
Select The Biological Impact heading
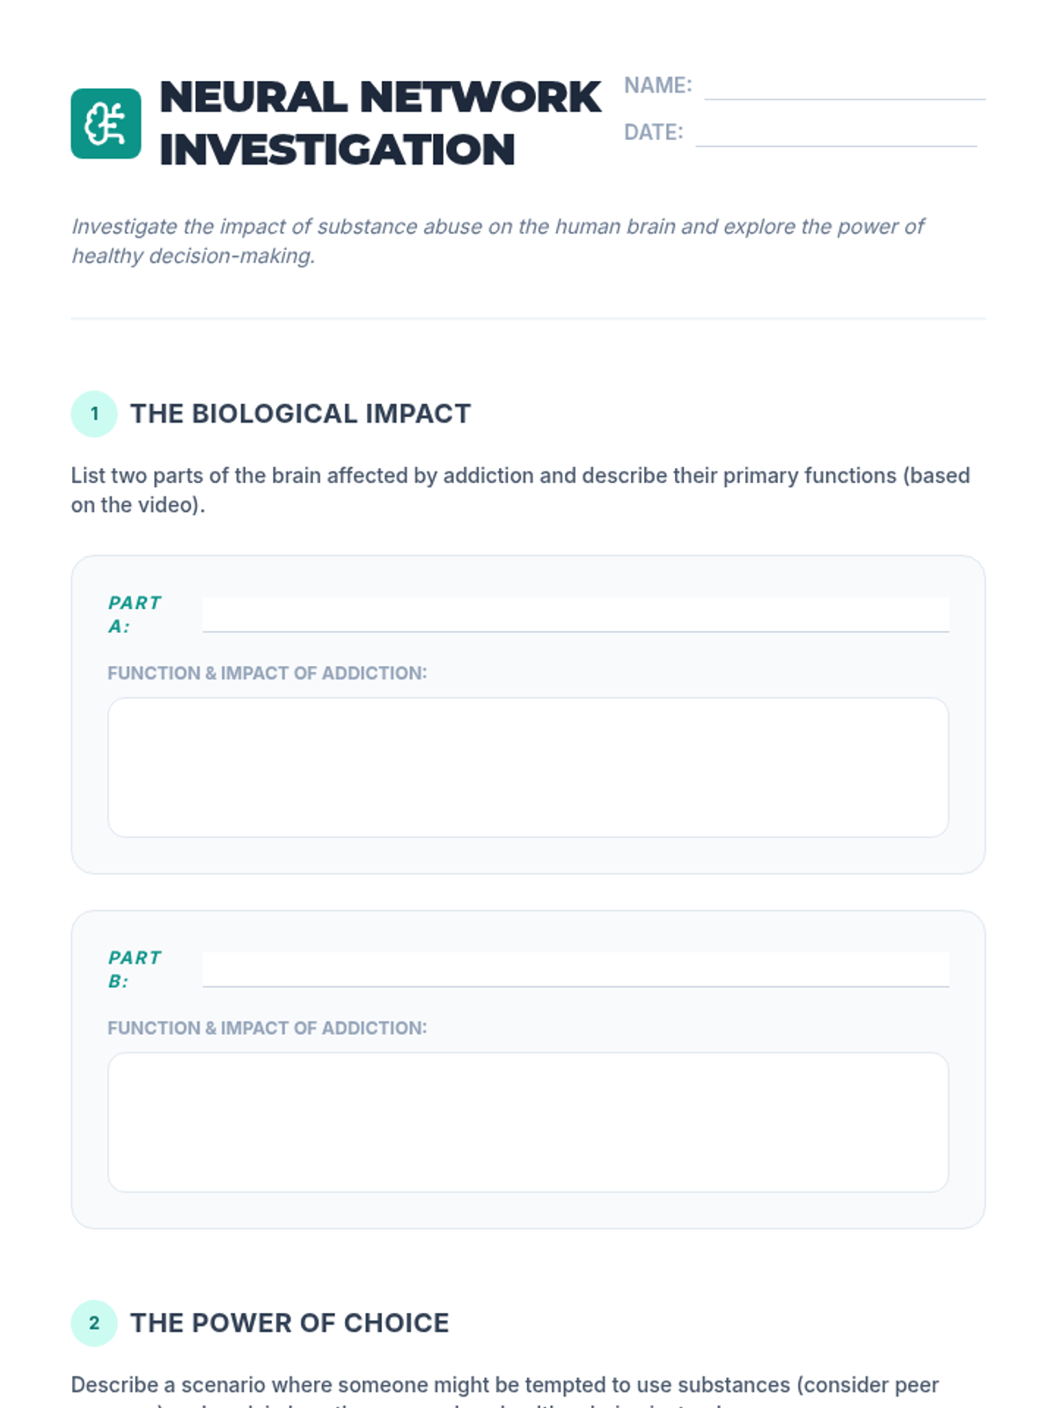point(300,414)
